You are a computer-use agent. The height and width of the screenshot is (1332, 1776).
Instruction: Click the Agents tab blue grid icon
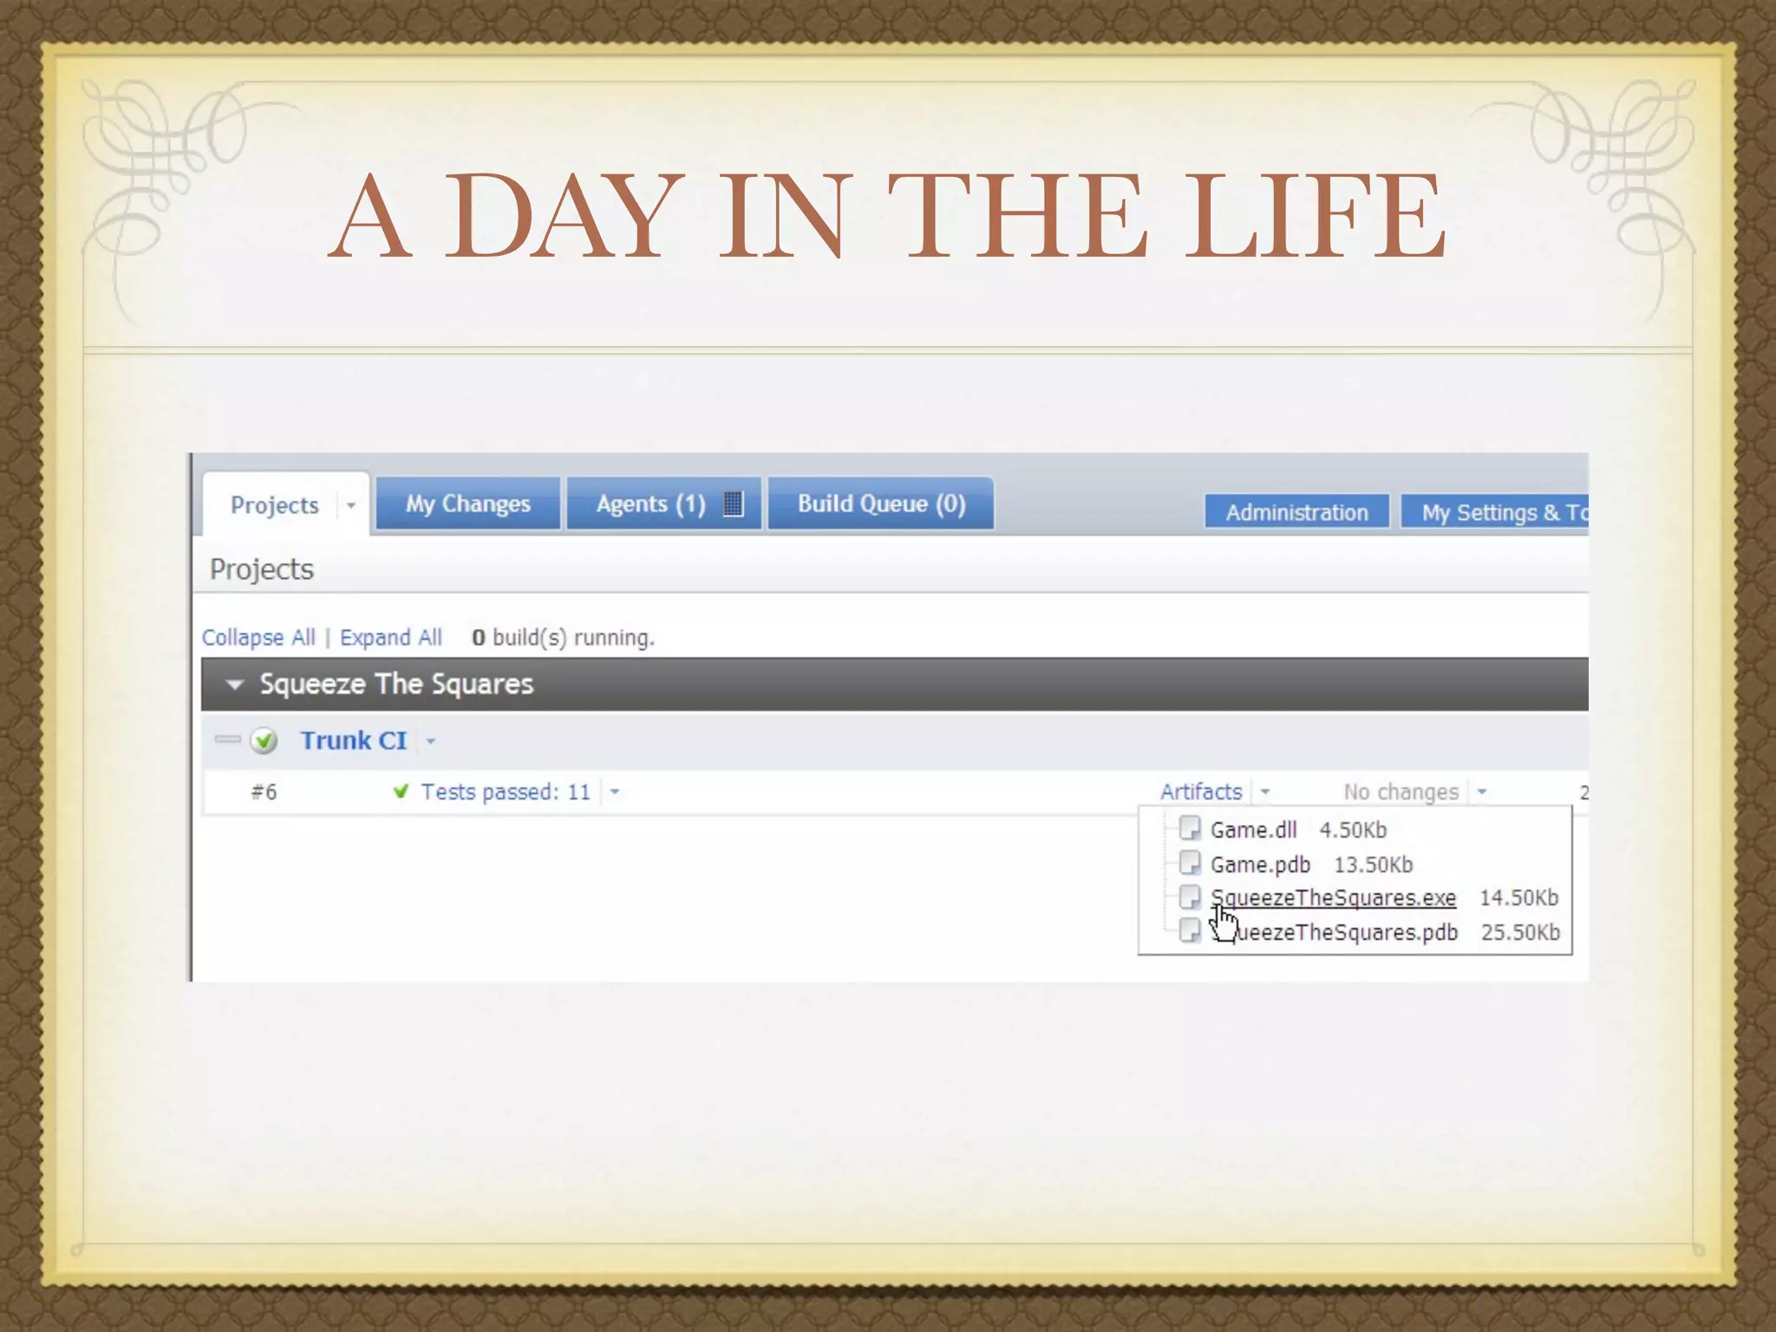click(x=733, y=504)
